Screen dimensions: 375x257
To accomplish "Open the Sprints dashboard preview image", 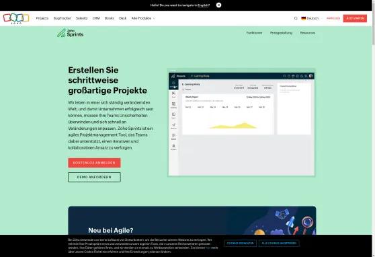I will (x=241, y=122).
